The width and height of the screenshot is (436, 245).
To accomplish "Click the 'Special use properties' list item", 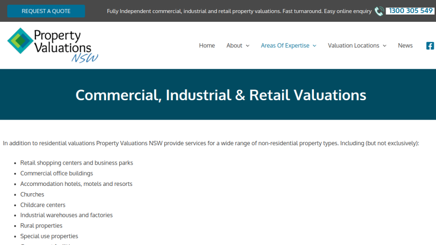I will point(49,236).
